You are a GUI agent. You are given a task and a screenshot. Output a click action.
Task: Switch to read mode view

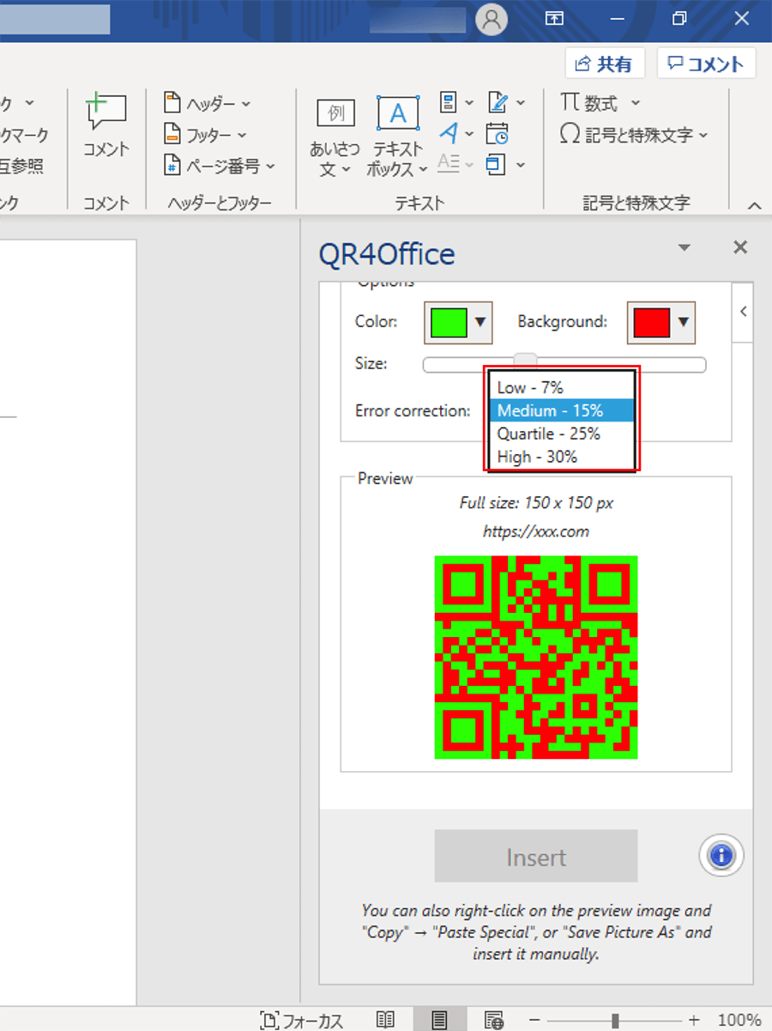pos(386,1020)
